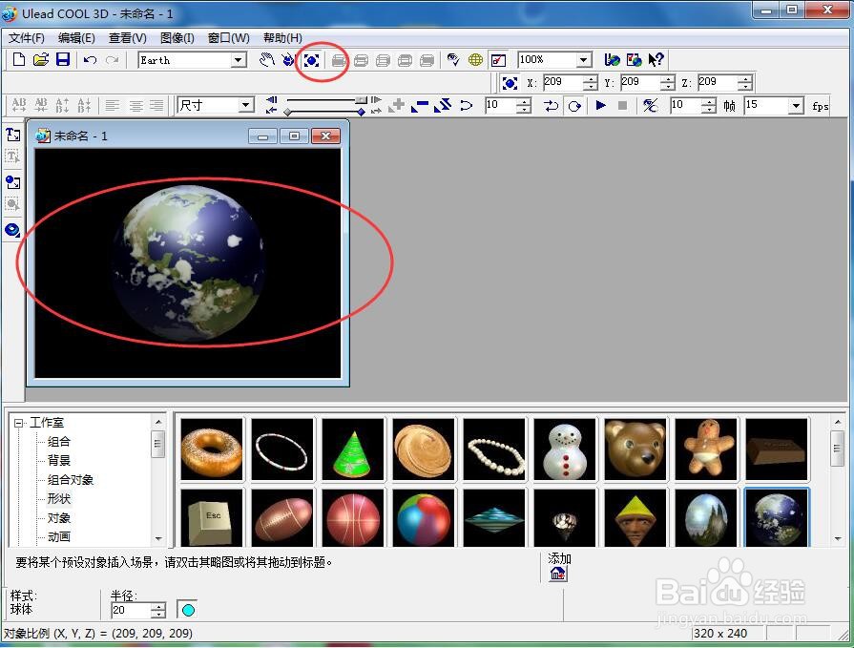The image size is (854, 648).
Task: Click the yellow globe wireframe icon
Action: click(x=475, y=60)
